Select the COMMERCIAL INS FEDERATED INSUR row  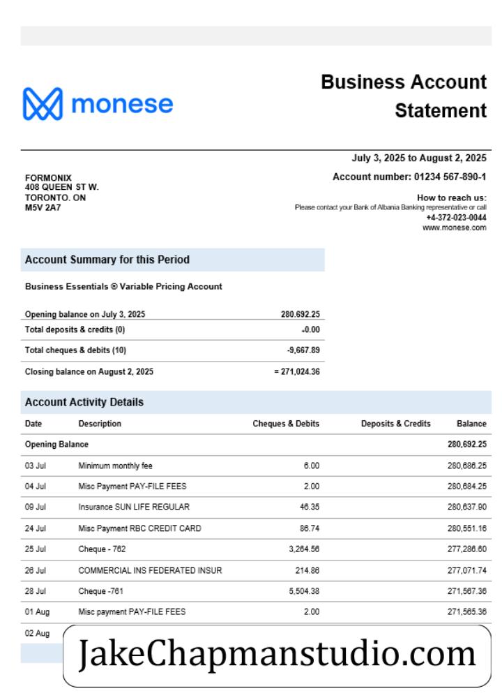256,570
